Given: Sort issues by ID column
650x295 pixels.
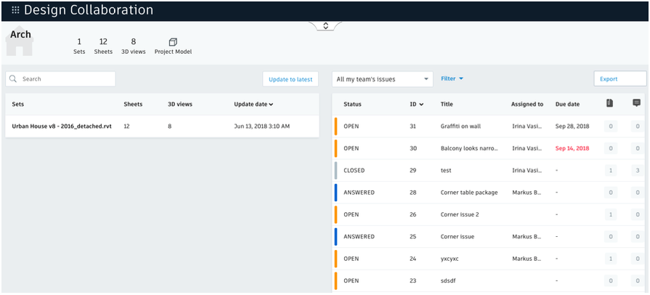Looking at the screenshot, I should pyautogui.click(x=416, y=104).
